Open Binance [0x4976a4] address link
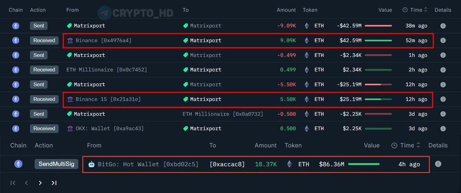 pyautogui.click(x=103, y=40)
